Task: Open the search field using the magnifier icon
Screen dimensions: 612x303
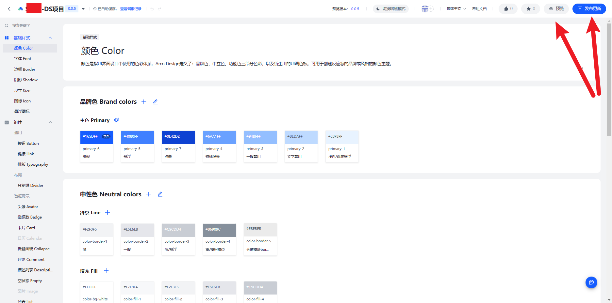Action: [x=7, y=25]
